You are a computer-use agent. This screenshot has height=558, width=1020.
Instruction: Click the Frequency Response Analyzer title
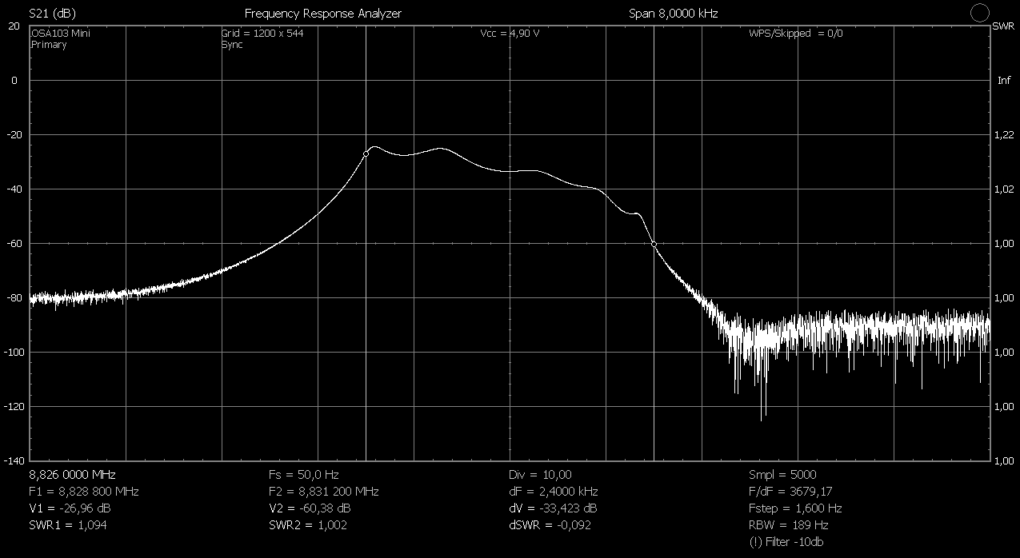click(322, 14)
